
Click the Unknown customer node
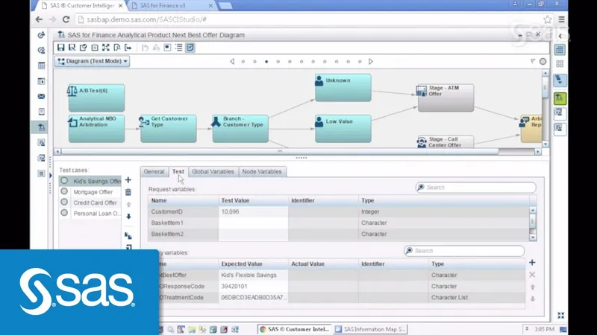pyautogui.click(x=343, y=88)
